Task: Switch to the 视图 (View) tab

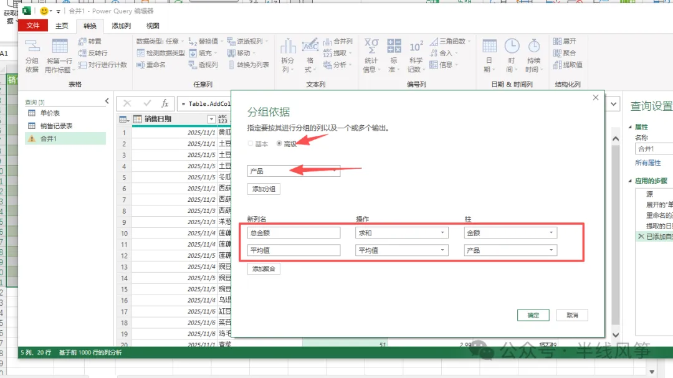Action: point(153,26)
